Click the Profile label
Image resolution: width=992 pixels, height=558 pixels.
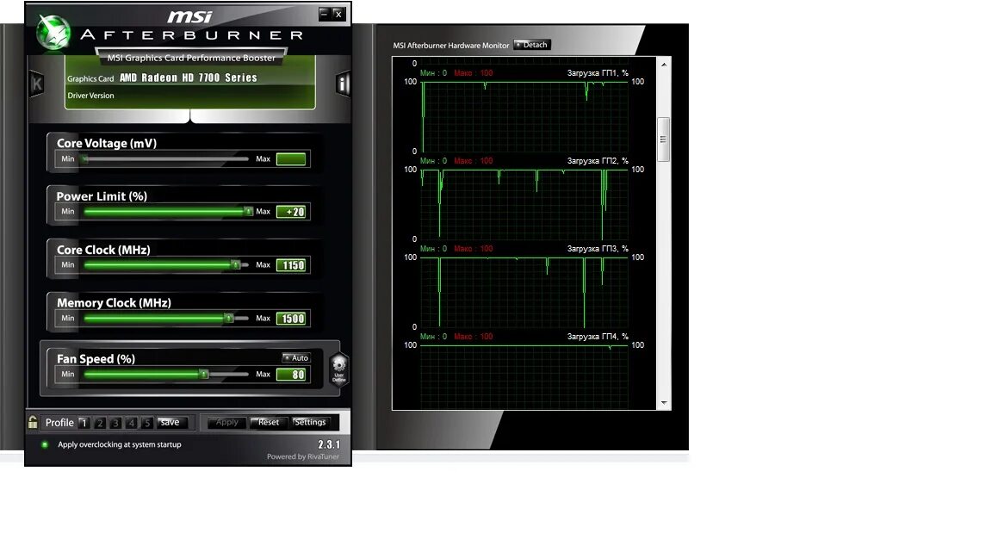click(59, 423)
